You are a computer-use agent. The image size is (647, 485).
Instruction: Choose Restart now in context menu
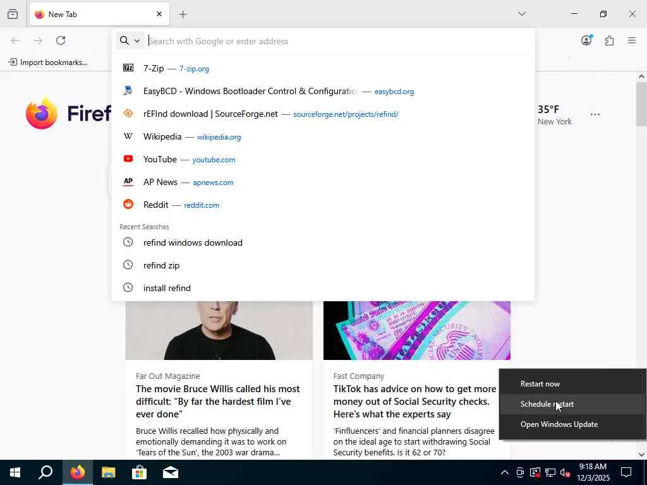(x=572, y=383)
